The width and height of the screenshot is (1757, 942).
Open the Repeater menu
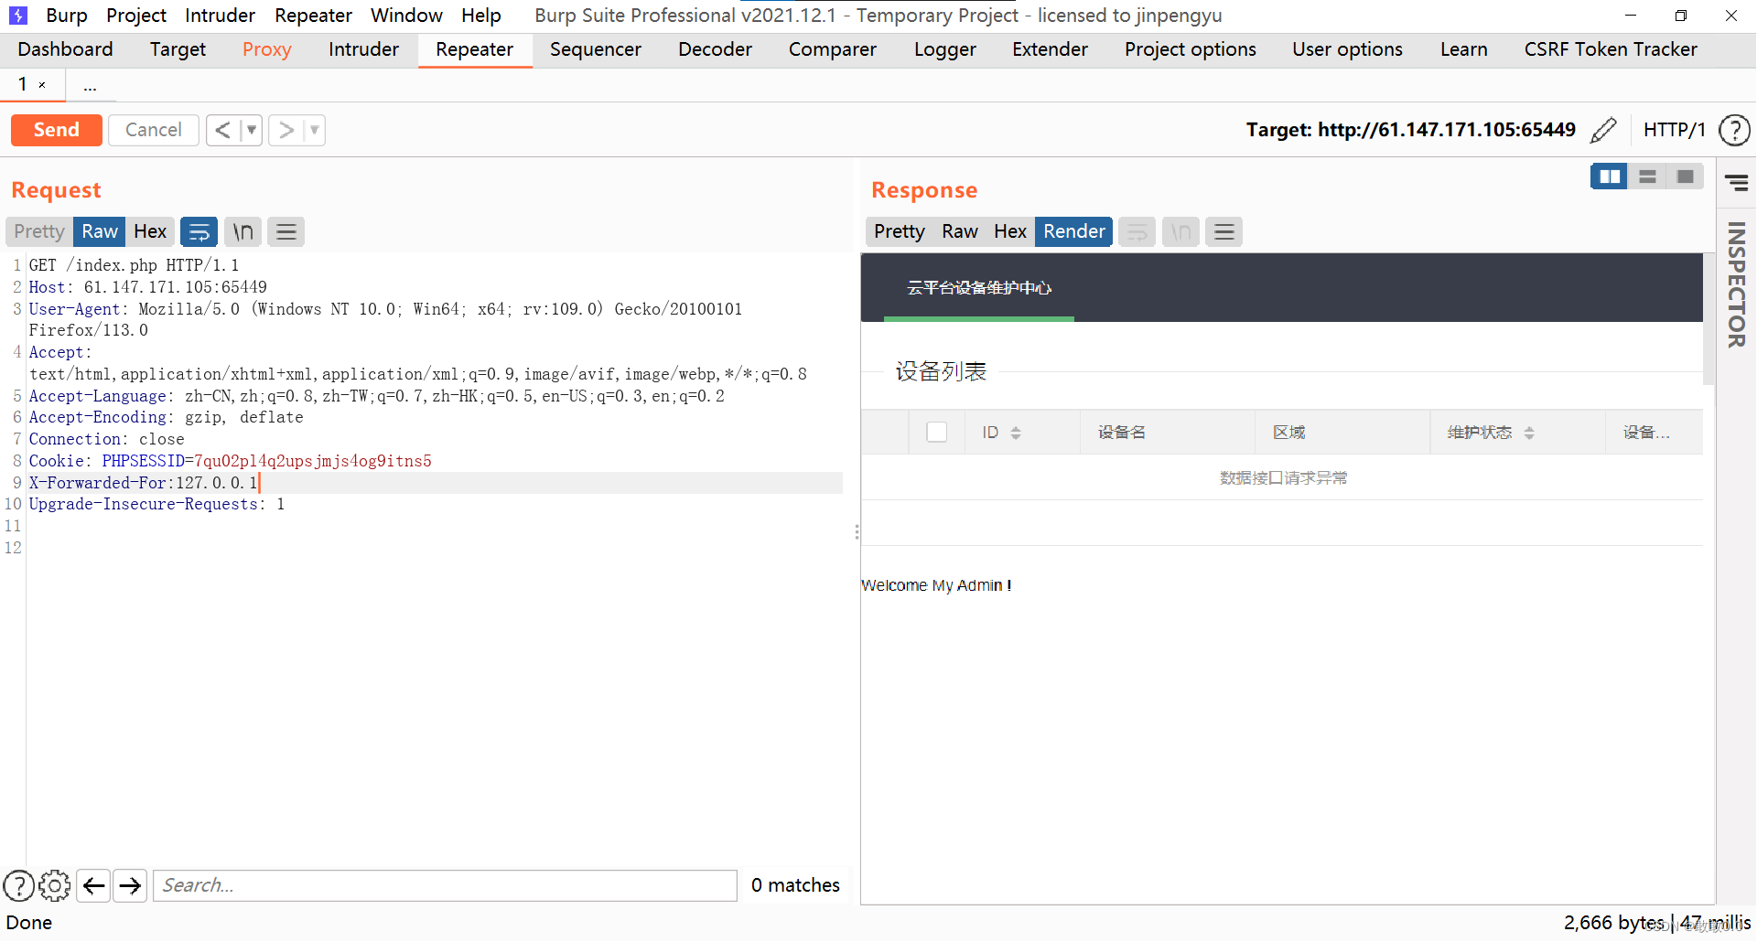pyautogui.click(x=313, y=15)
